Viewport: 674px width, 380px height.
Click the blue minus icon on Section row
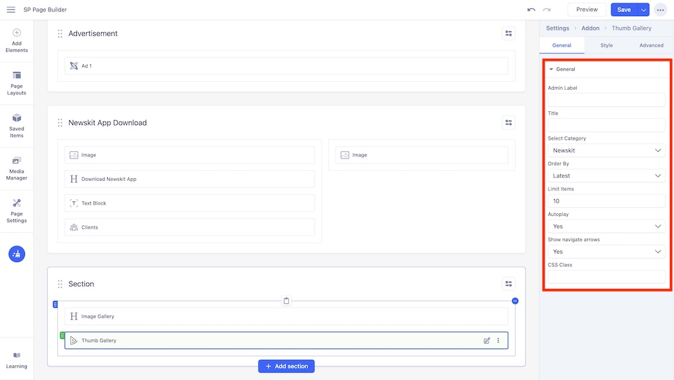pos(515,301)
